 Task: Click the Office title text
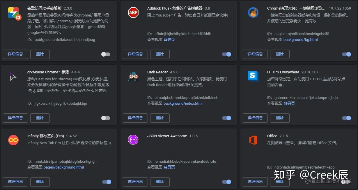click(272, 136)
